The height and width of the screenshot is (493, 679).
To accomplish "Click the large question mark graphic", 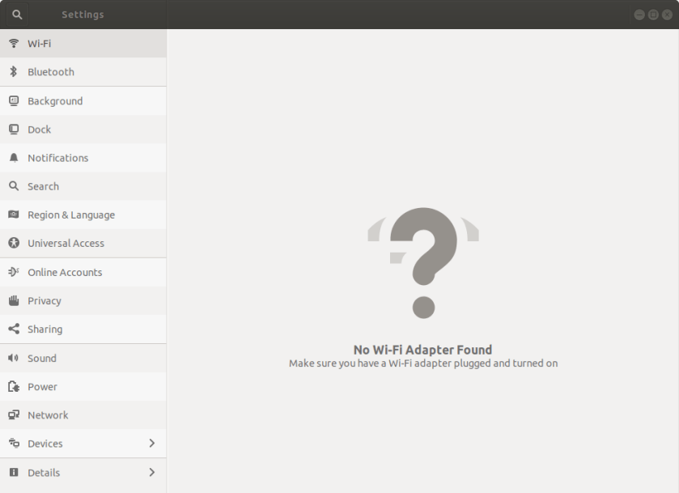I will [422, 261].
